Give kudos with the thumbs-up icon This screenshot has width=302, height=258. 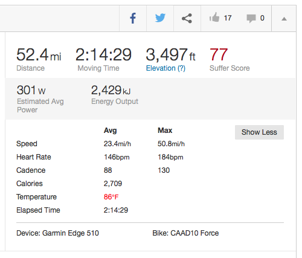coord(214,18)
